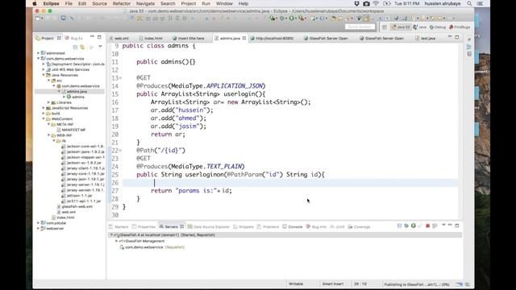This screenshot has height=290, width=516.
Task: Open the Open Perspective icon beside Java EE
Action: pos(385,27)
